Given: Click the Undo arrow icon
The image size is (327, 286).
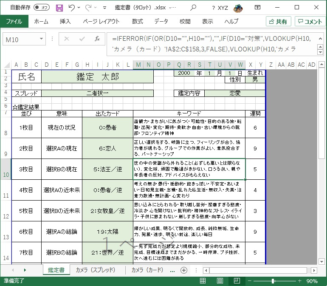Looking at the screenshot, I should [x=71, y=8].
